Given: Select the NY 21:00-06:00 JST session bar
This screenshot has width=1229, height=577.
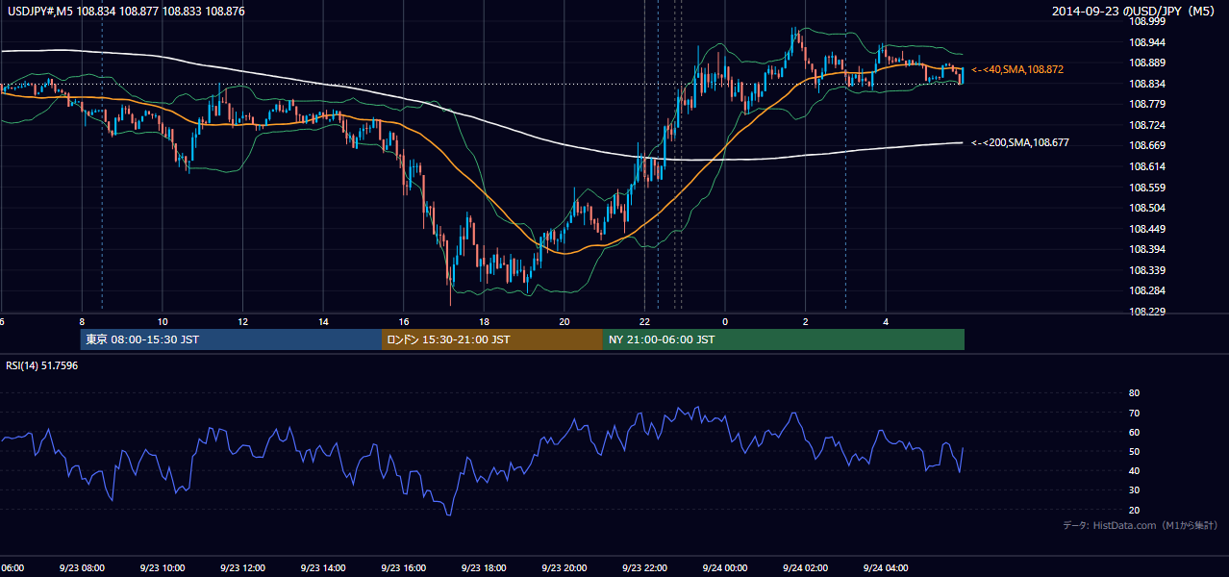Looking at the screenshot, I should click(x=784, y=339).
